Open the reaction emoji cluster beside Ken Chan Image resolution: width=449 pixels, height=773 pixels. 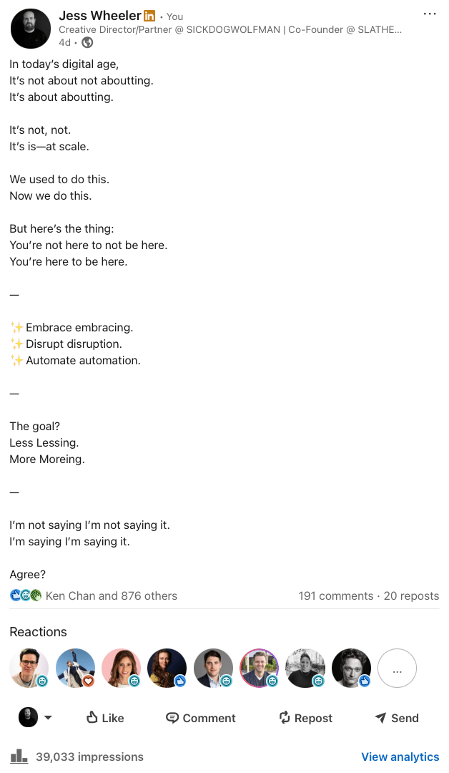click(26, 595)
